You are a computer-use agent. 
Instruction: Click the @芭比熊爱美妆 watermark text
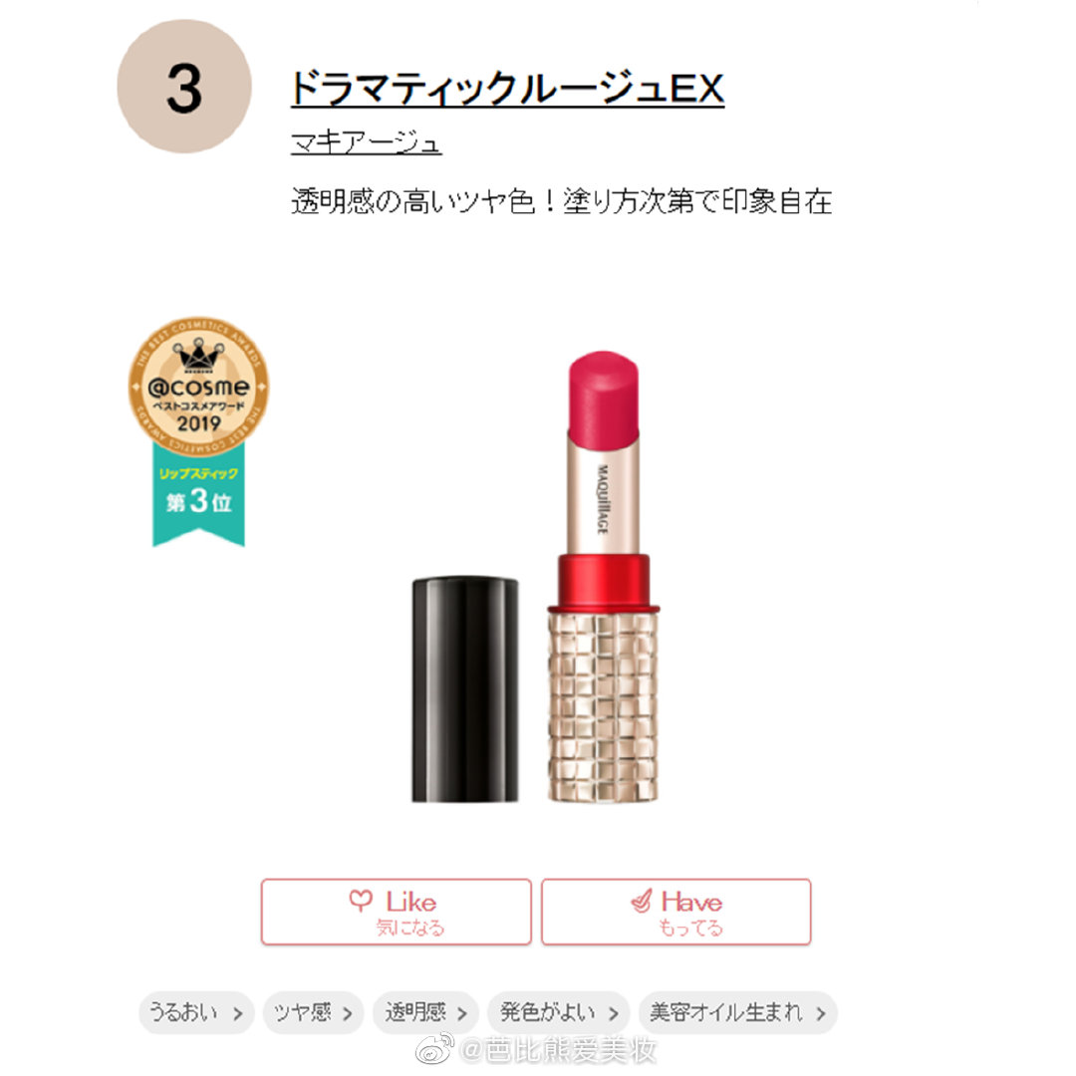[557, 1050]
